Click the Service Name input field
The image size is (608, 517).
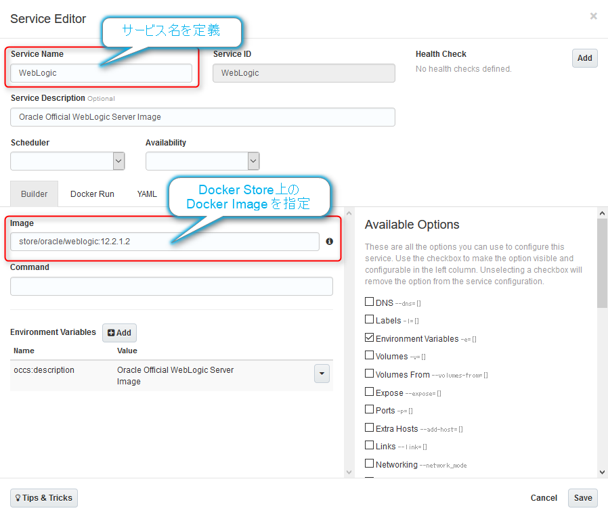point(101,73)
